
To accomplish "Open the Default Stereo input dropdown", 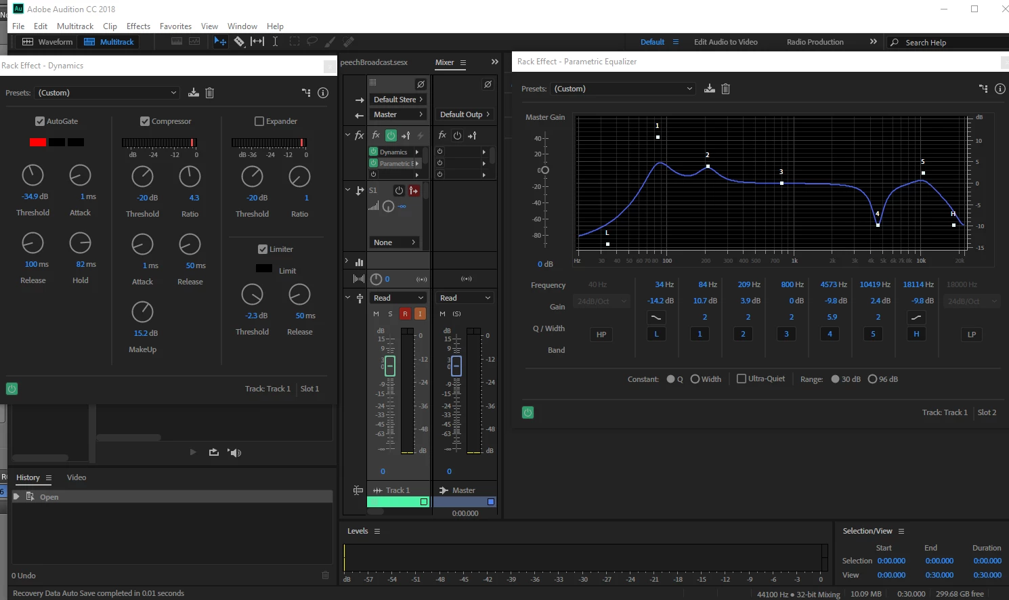I will click(398, 100).
